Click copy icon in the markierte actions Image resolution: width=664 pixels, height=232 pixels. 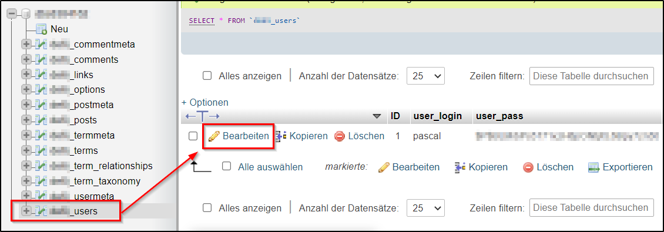tap(460, 167)
